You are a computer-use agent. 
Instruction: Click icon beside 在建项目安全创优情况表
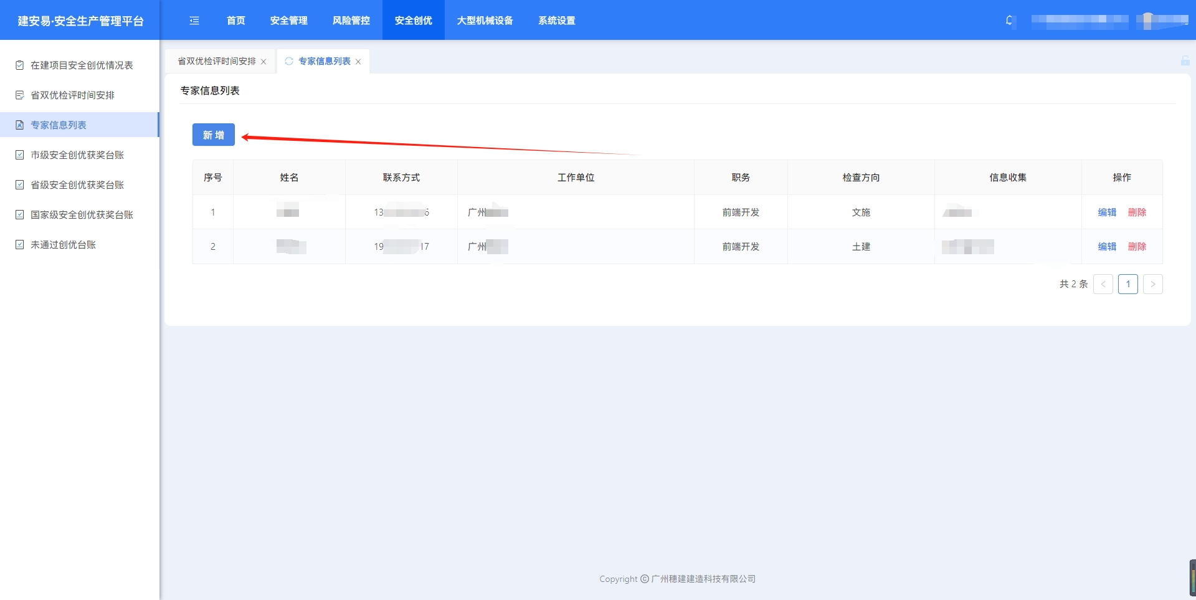tap(19, 65)
